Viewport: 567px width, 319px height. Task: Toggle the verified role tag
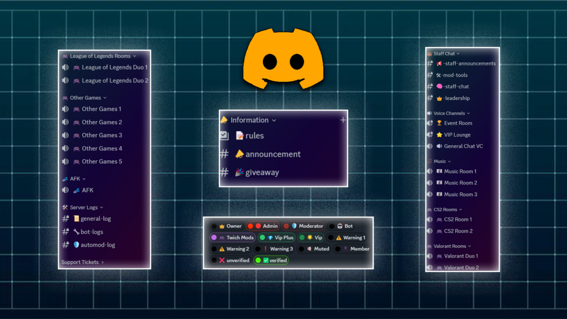(x=271, y=260)
